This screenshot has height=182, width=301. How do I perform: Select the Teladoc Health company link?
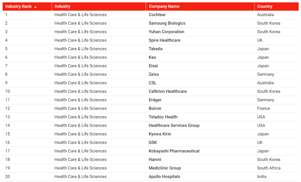pyautogui.click(x=163, y=117)
